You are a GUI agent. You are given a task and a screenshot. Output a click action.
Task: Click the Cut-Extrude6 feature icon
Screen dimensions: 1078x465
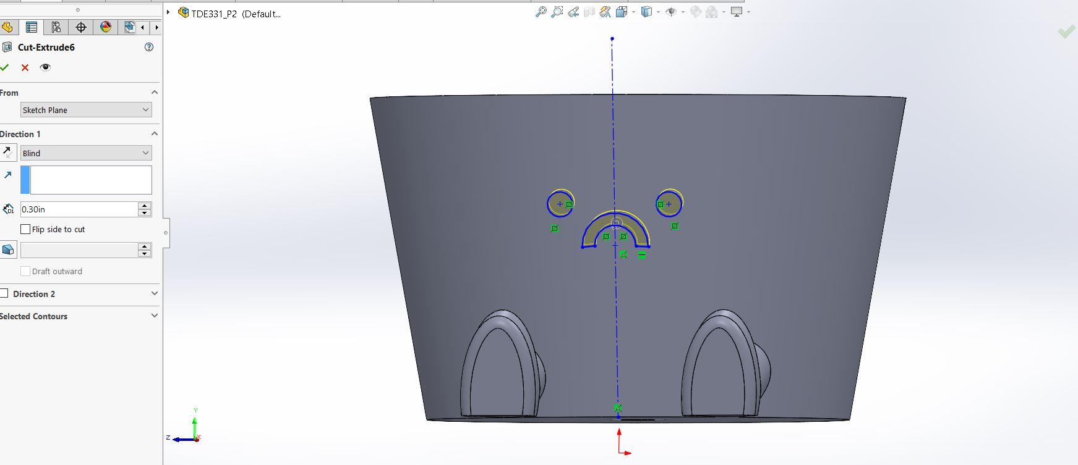click(7, 47)
